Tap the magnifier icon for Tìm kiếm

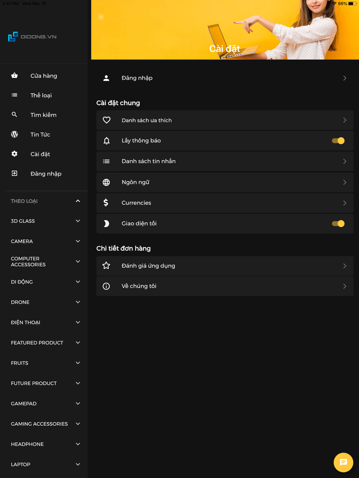[x=14, y=115]
